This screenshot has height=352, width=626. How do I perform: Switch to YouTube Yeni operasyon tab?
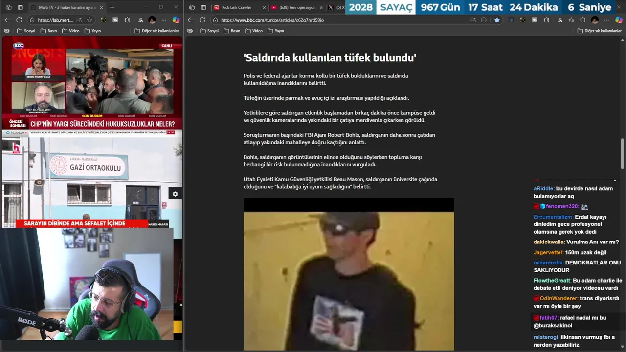(x=297, y=7)
